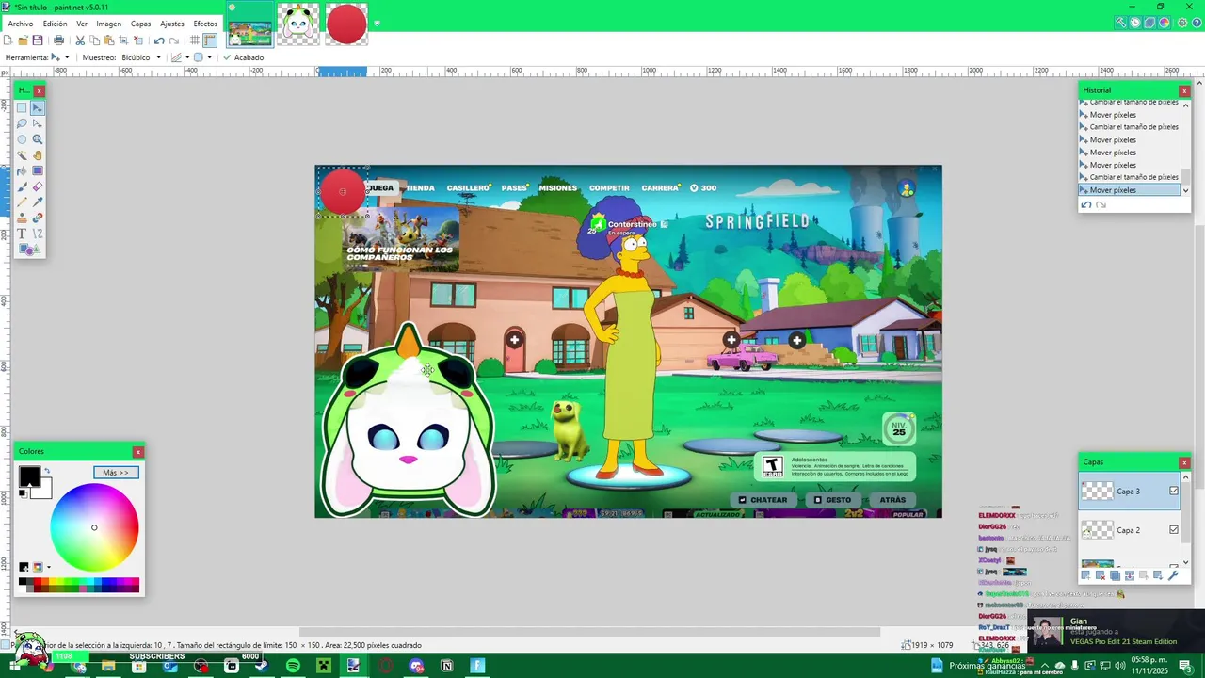Open antialiasing mode dropdown arrow
Screen dimensions: 1205x678
(187, 57)
